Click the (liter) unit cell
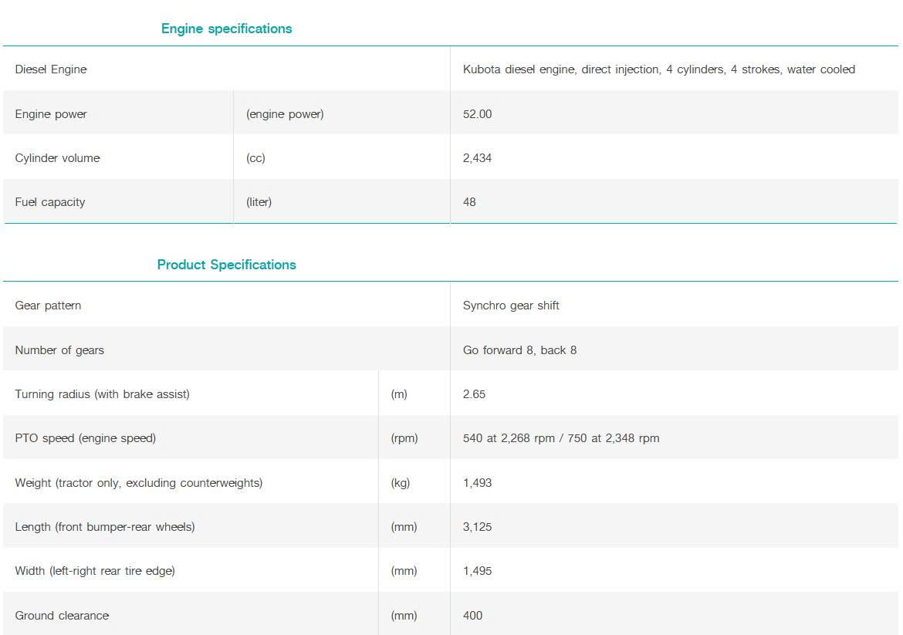 click(259, 202)
